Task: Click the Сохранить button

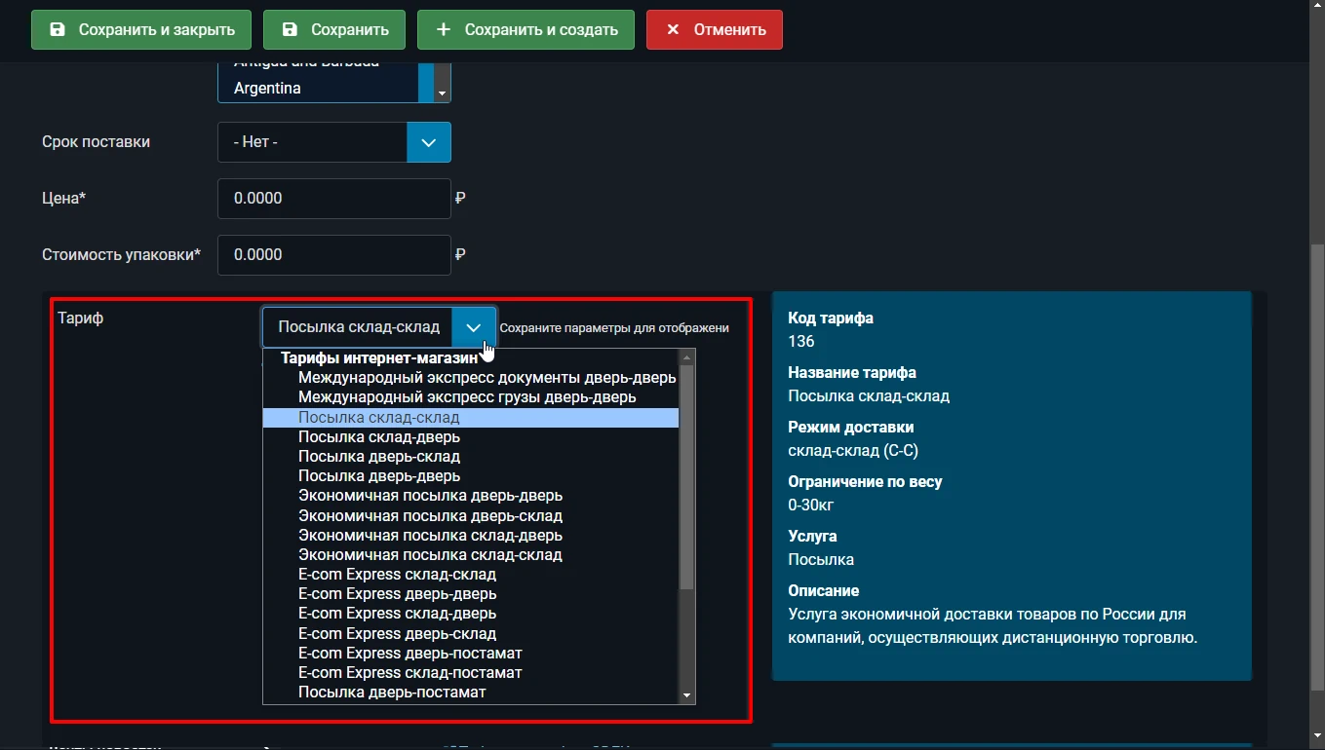Action: pyautogui.click(x=334, y=29)
